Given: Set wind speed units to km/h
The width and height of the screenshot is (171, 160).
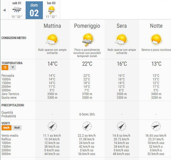Looking at the screenshot, I should click(x=7, y=128).
